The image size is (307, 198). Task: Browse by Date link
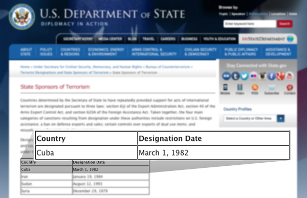coord(293,14)
